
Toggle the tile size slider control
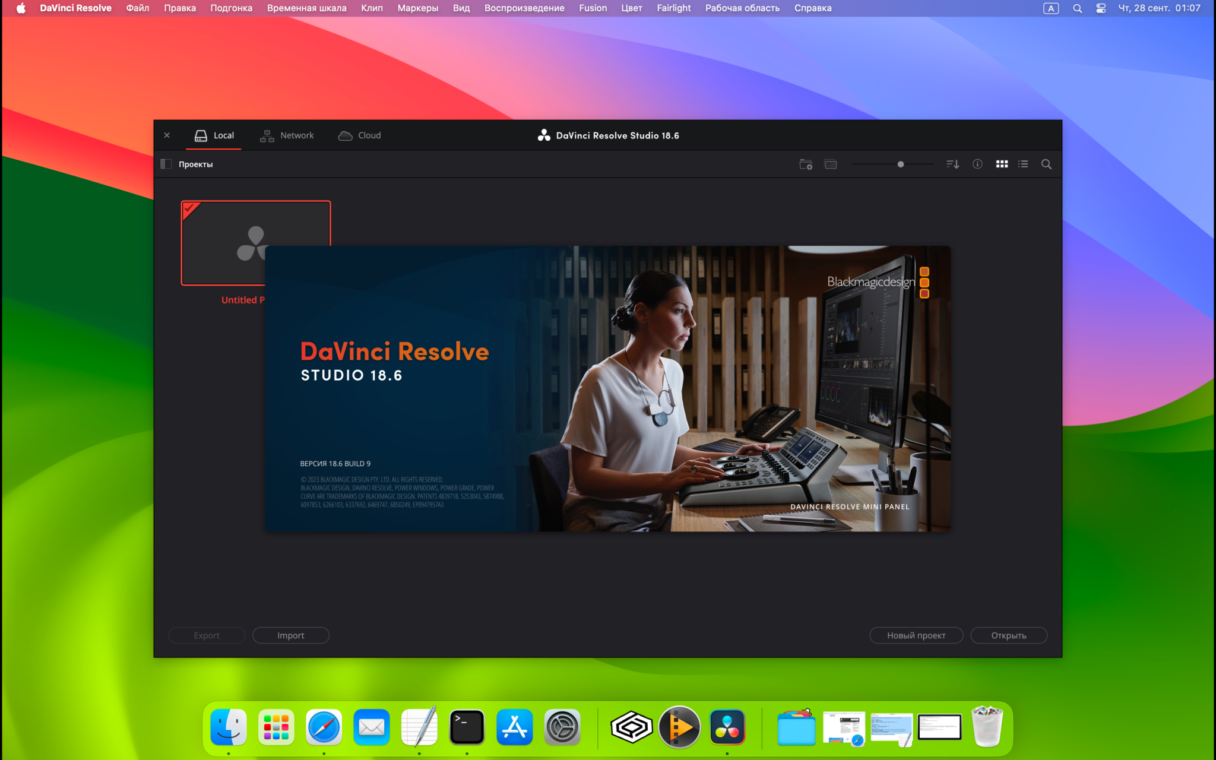(x=899, y=164)
